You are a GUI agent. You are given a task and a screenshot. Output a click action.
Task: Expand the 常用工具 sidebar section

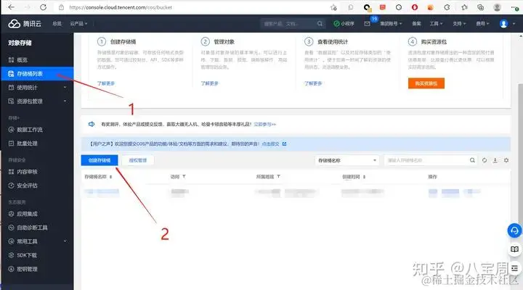[37, 241]
